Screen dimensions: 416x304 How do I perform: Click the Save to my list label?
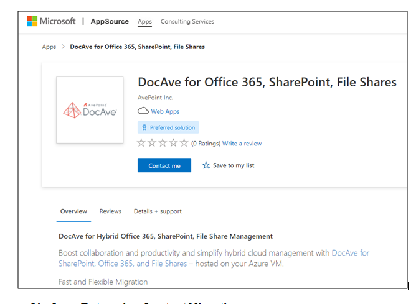click(234, 165)
